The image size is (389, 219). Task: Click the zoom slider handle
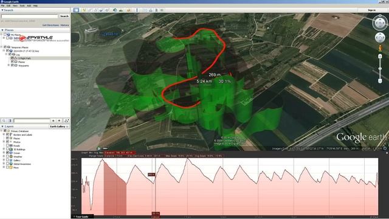click(x=380, y=69)
